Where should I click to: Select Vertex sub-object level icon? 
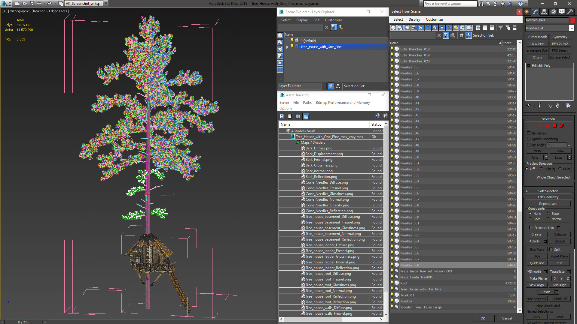coord(533,126)
